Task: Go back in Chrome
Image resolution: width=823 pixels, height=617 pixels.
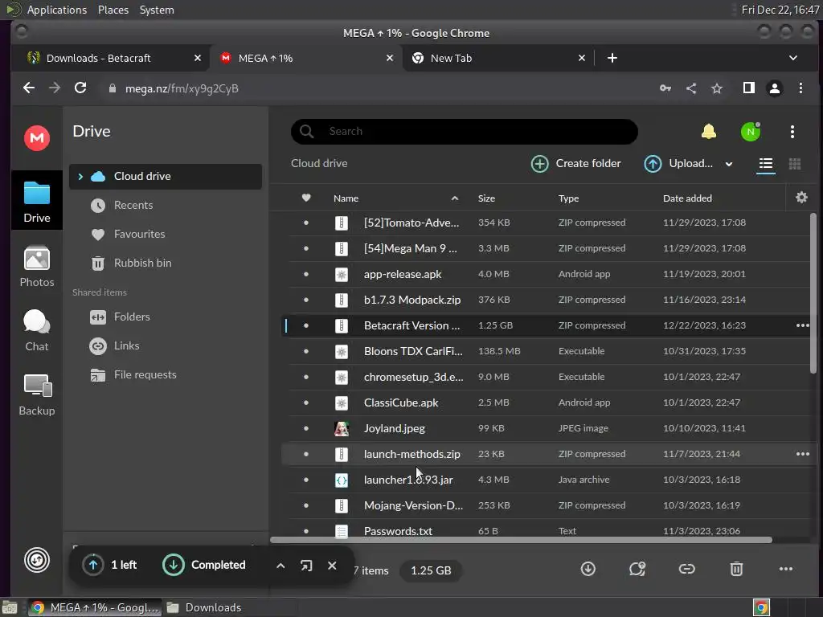Action: click(x=29, y=88)
